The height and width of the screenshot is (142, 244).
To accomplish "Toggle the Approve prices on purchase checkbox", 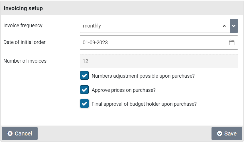I will click(x=84, y=90).
